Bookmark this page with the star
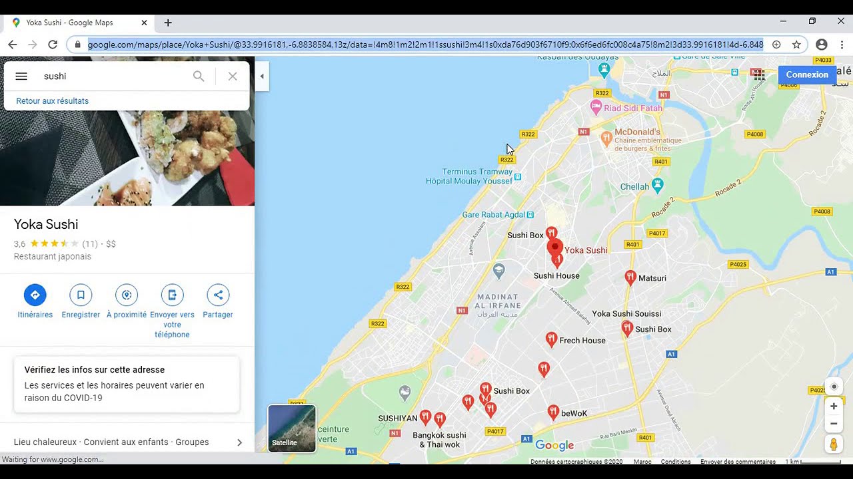This screenshot has height=479, width=853. [x=796, y=45]
